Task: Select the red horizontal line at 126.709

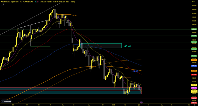Action: (96, 98)
